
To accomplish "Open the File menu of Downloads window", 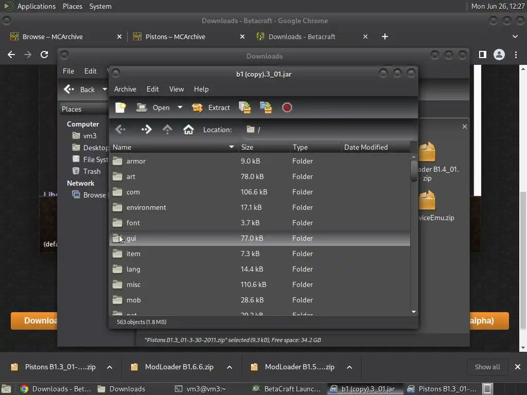I will (68, 71).
